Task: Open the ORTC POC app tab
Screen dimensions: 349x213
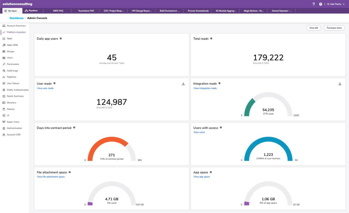Action: click(58, 11)
